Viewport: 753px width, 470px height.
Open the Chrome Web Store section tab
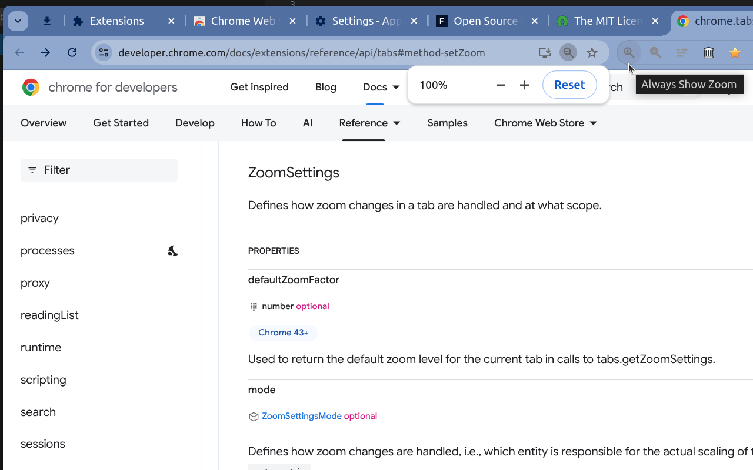tap(539, 123)
